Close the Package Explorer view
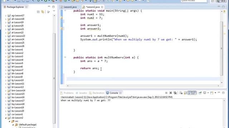Image resolution: width=229 pixels, height=128 pixels. (x=26, y=7)
